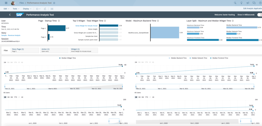Select YTD range in right All Users chart
The image size is (262, 126).
pyautogui.click(x=147, y=97)
